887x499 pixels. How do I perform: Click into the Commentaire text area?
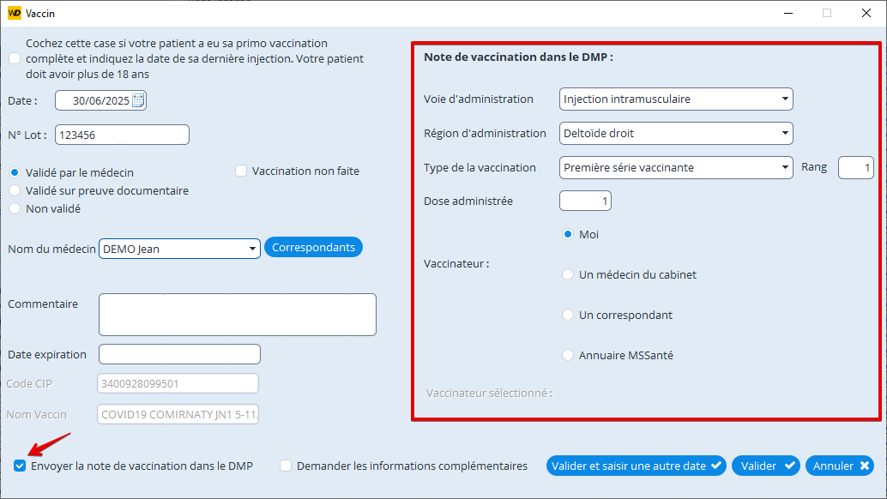237,314
